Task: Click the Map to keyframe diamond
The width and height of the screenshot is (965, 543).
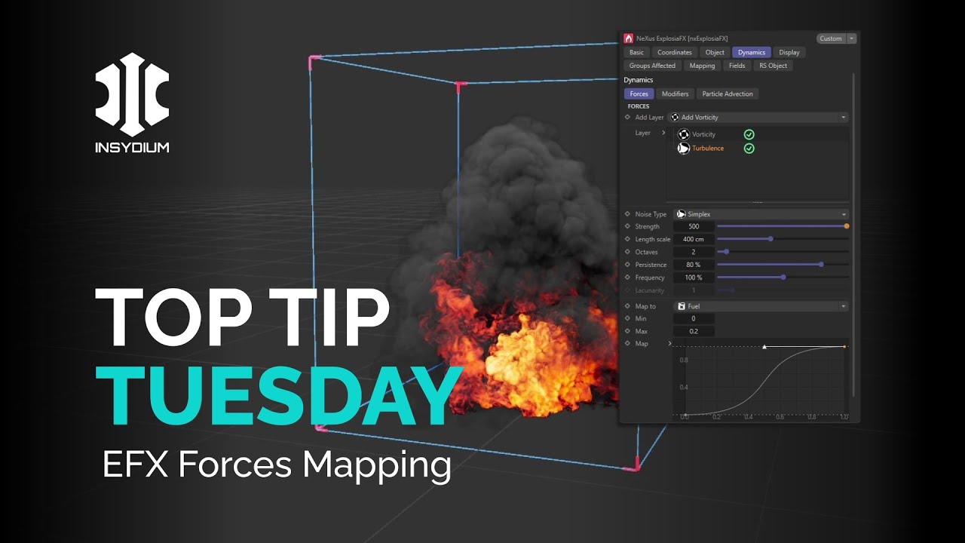Action: tap(627, 306)
